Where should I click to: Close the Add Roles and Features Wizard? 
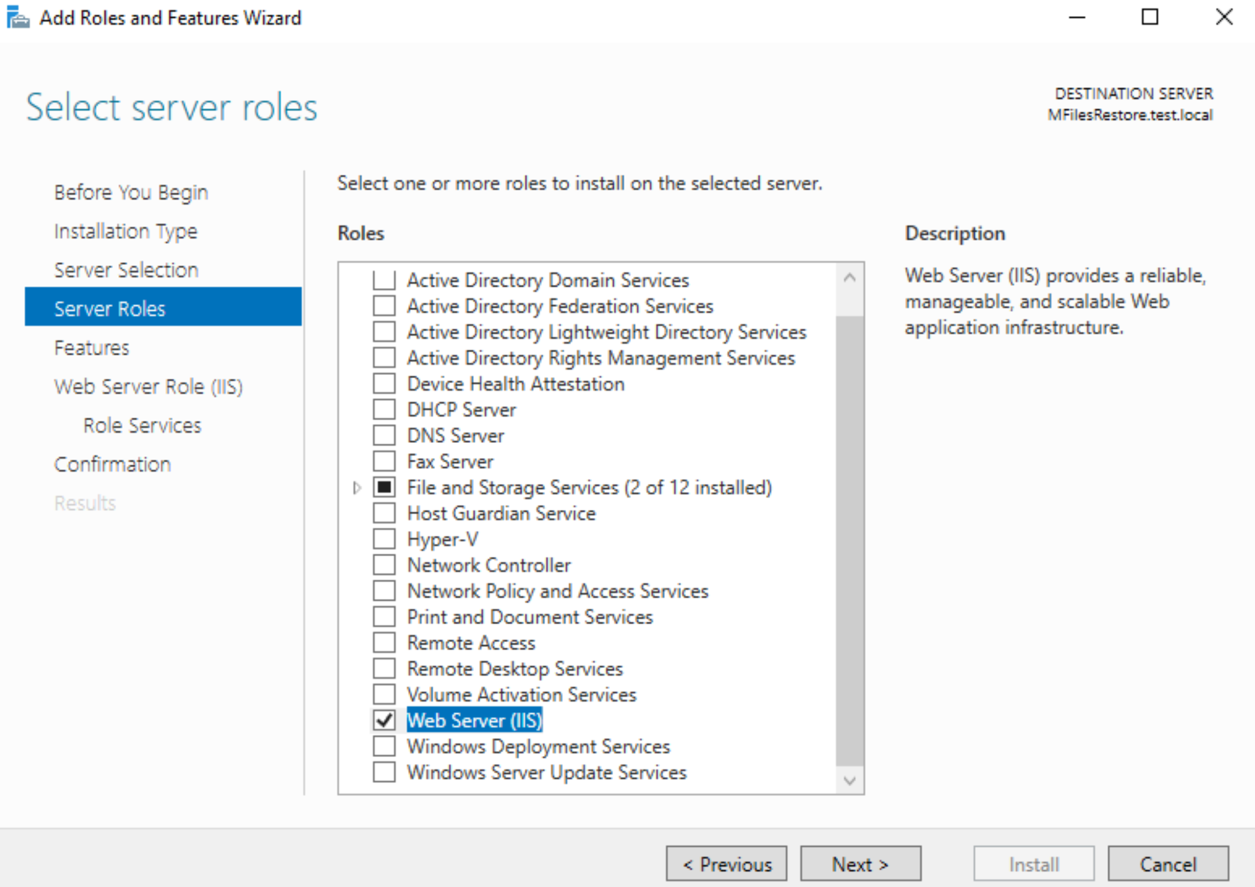coord(1225,17)
